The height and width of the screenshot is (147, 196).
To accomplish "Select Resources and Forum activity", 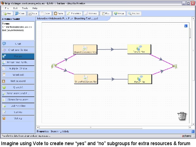I will pos(18,93).
